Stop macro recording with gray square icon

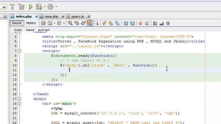(x=147, y=23)
